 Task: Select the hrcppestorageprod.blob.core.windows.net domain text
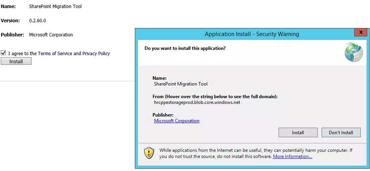[197, 102]
